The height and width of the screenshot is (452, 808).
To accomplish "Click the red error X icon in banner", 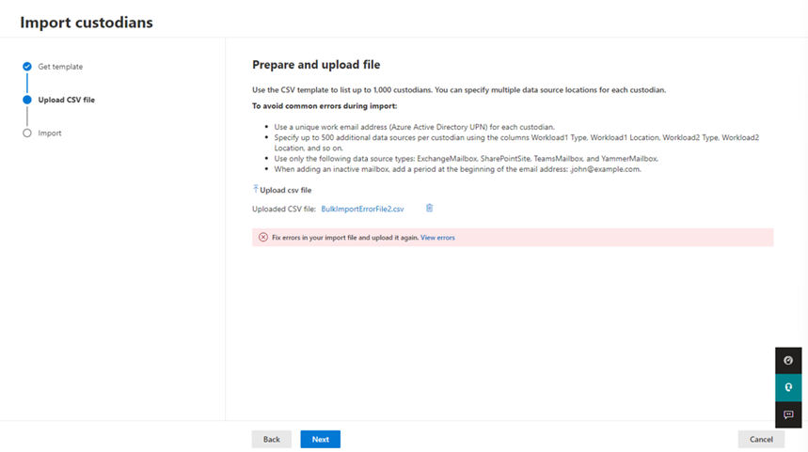I will click(x=263, y=238).
